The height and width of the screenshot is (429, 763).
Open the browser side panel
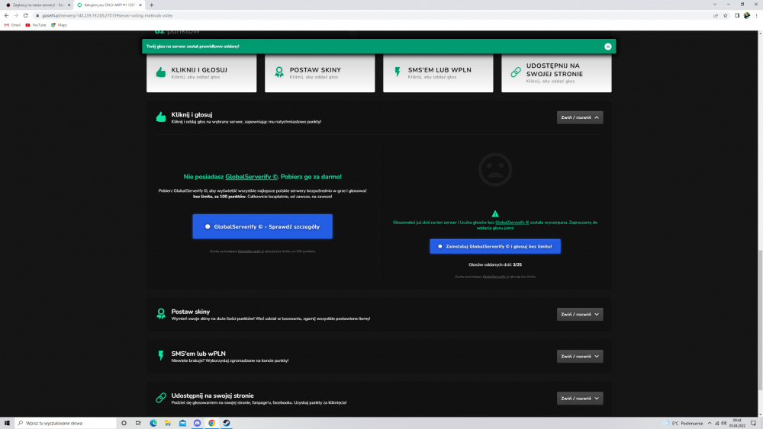[x=737, y=15]
